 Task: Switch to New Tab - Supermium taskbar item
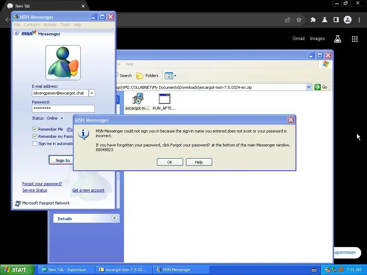tap(66, 270)
